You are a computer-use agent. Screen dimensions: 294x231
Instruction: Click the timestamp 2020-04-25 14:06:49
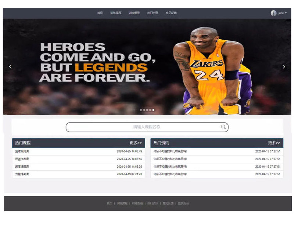point(129,151)
